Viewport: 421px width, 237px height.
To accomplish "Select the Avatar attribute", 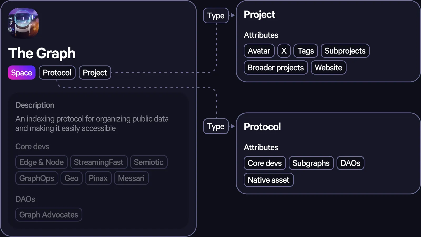I will (259, 51).
